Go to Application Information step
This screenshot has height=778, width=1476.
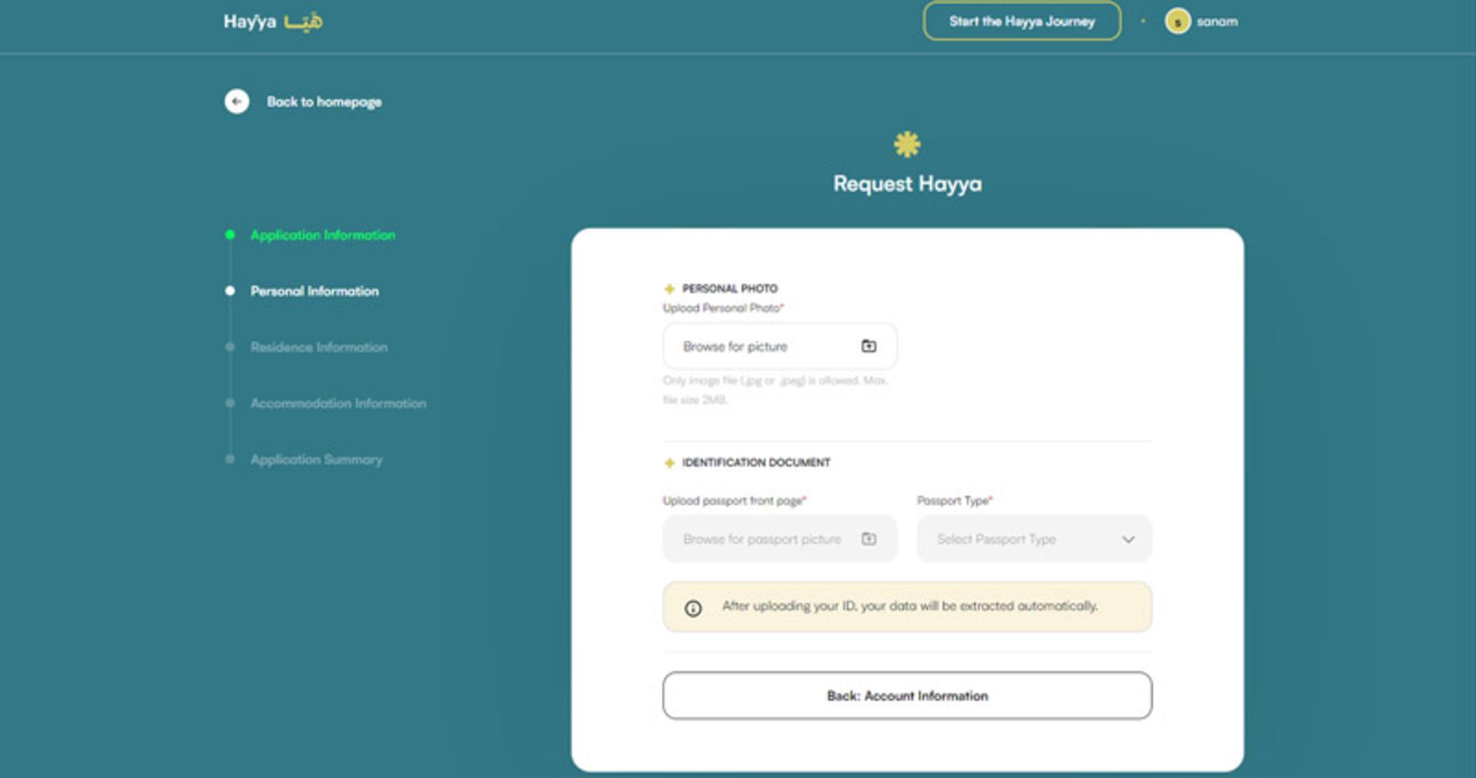click(x=323, y=235)
